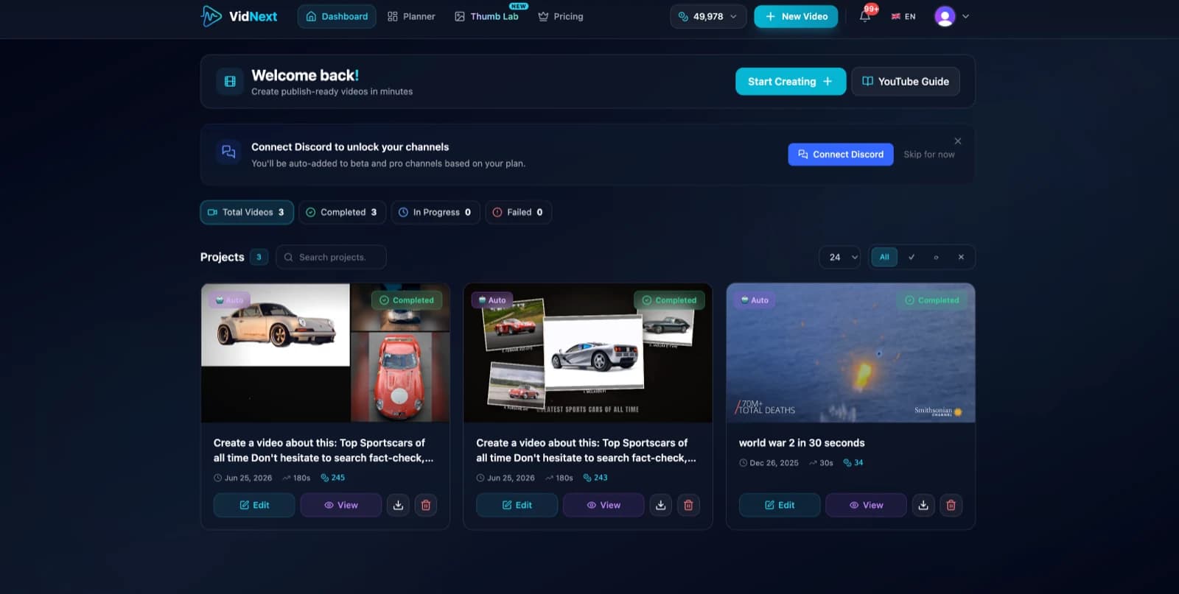Screen dimensions: 1179x594
Task: Filter by Total Videos 3
Action: 247,212
